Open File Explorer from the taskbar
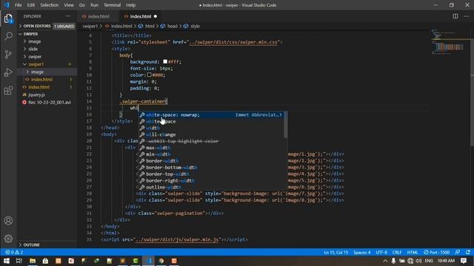The image size is (474, 266). tap(33, 261)
